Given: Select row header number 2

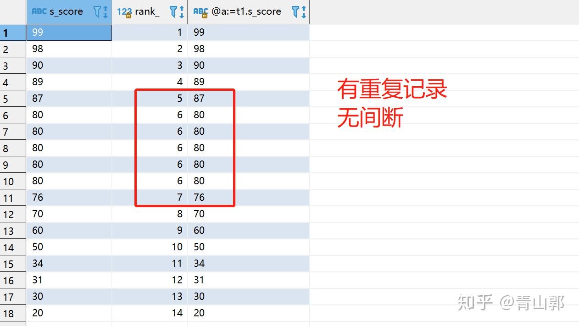Looking at the screenshot, I should pyautogui.click(x=13, y=49).
